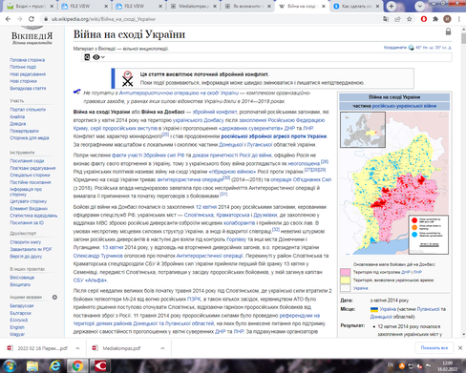The image size is (466, 373).
Task: Open the language settings gear icon
Action: (54, 297)
